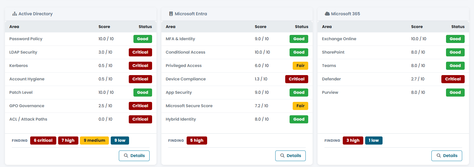Click the Critical status of Defender
Screen dimensions: 474x167
tap(453, 79)
